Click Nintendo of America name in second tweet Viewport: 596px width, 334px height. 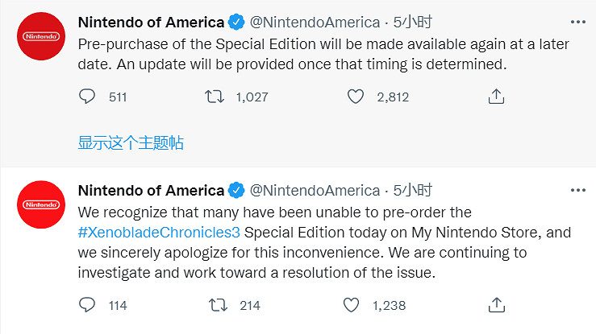pyautogui.click(x=150, y=191)
